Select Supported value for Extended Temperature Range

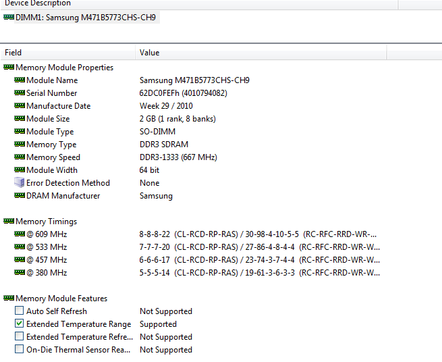[x=158, y=324]
